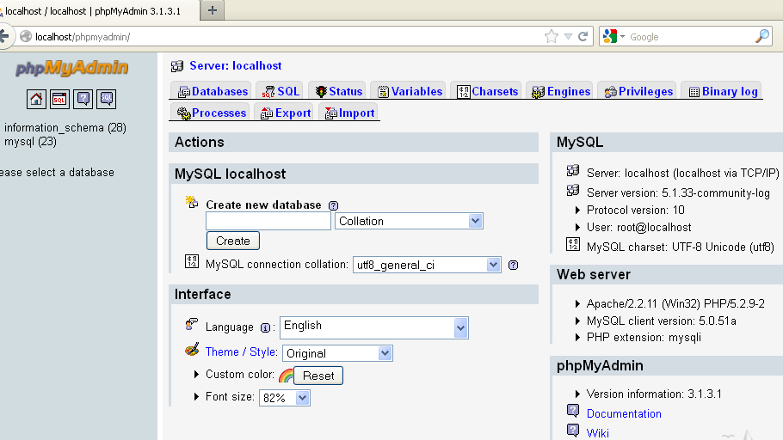The height and width of the screenshot is (440, 783).
Task: Open the Wiki link
Action: point(598,433)
